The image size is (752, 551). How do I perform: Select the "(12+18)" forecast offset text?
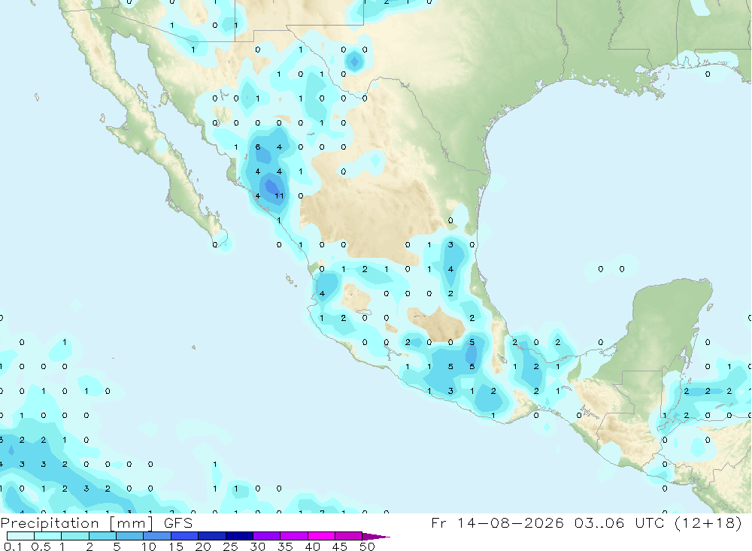click(x=708, y=522)
